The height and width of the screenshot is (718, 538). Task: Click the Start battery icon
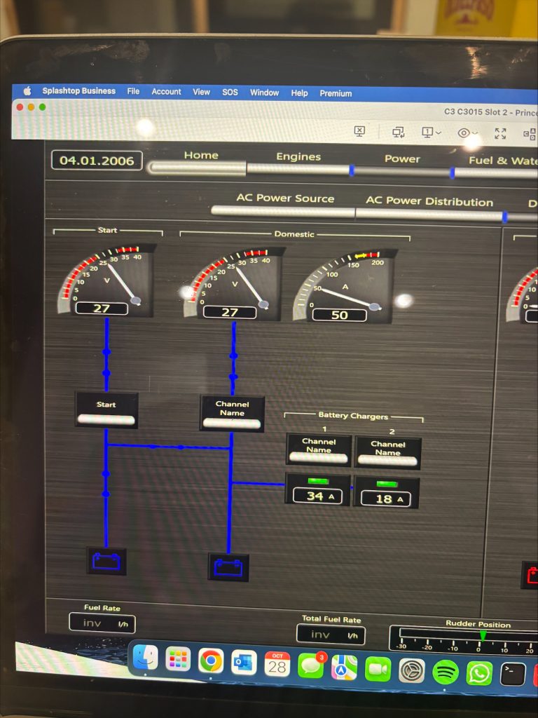[106, 561]
